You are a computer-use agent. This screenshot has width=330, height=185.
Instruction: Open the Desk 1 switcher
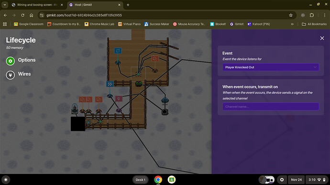[x=141, y=180]
